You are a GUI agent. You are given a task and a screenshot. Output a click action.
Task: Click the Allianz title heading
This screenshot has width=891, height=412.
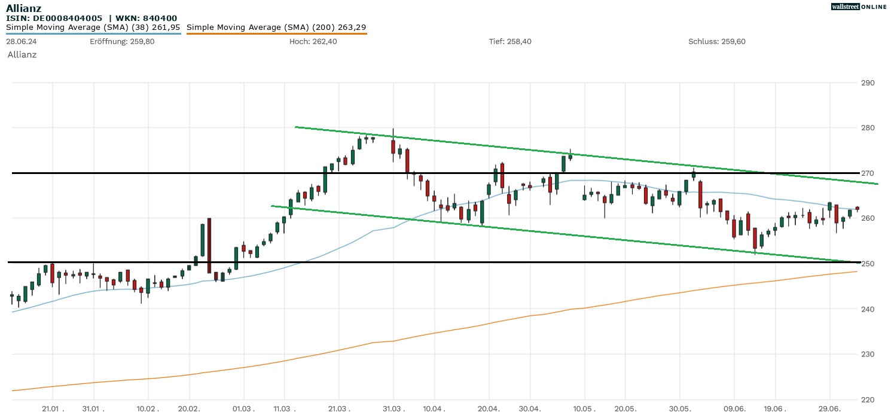(24, 8)
